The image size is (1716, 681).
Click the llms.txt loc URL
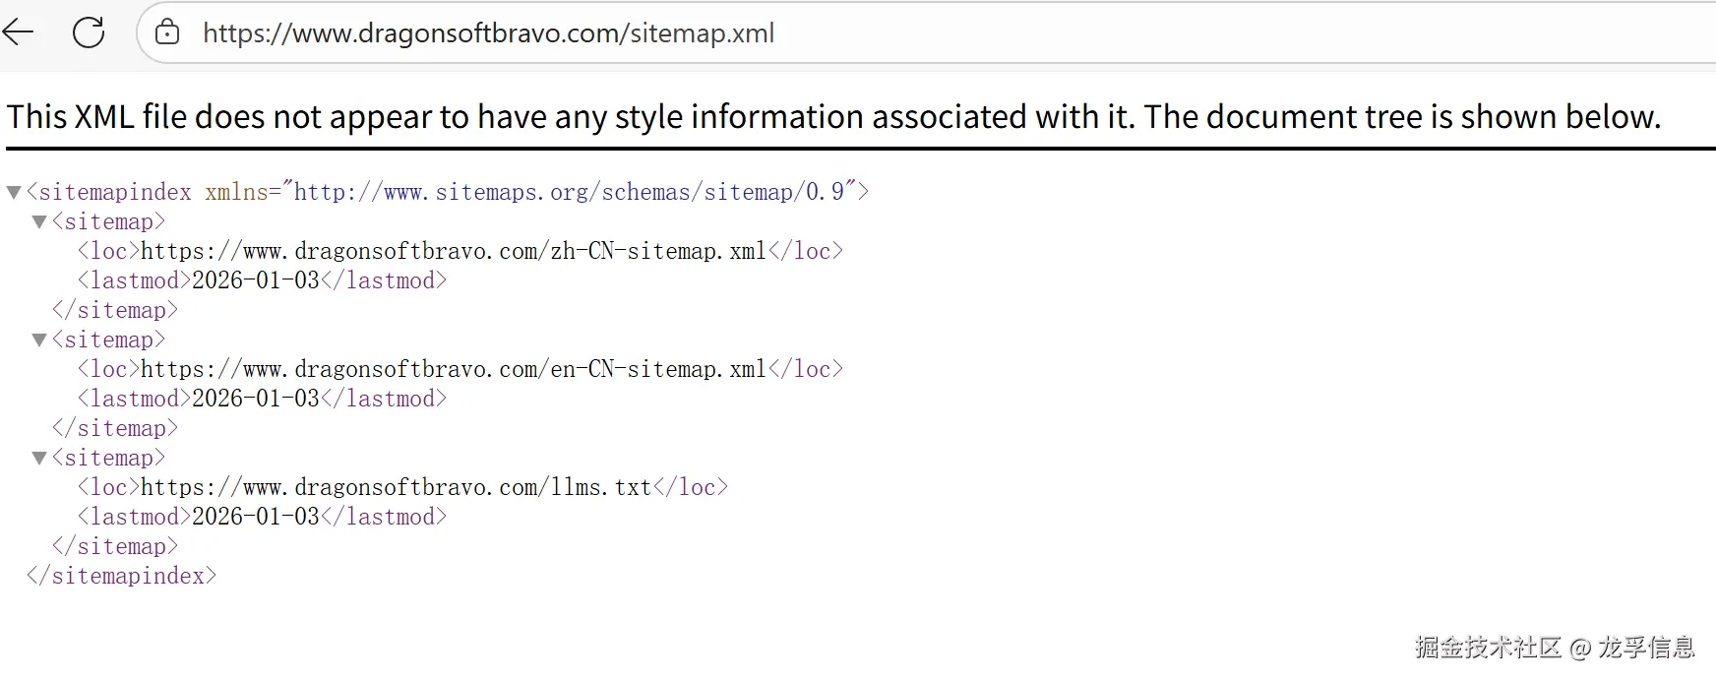point(396,487)
